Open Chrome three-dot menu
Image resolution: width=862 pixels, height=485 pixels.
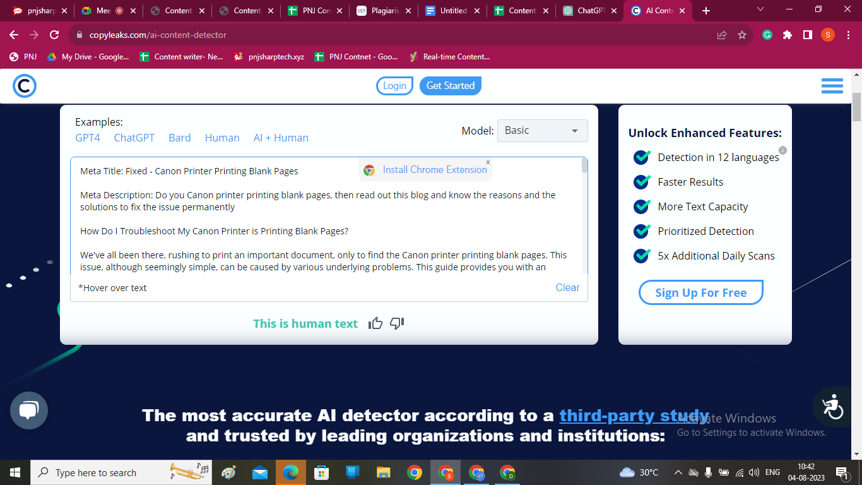847,35
